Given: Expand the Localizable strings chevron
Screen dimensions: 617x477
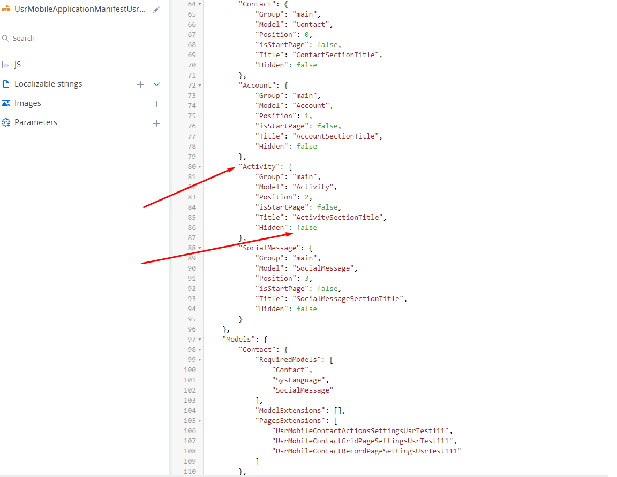Looking at the screenshot, I should [x=156, y=84].
